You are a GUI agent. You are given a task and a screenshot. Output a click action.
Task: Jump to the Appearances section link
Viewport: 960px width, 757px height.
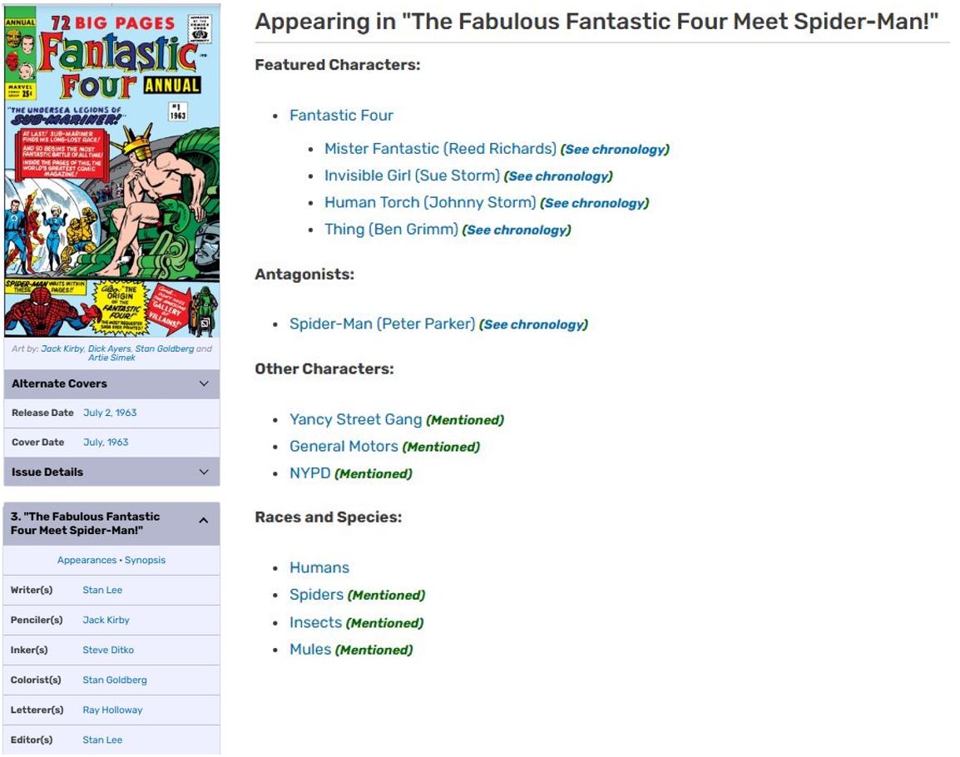pyautogui.click(x=87, y=560)
